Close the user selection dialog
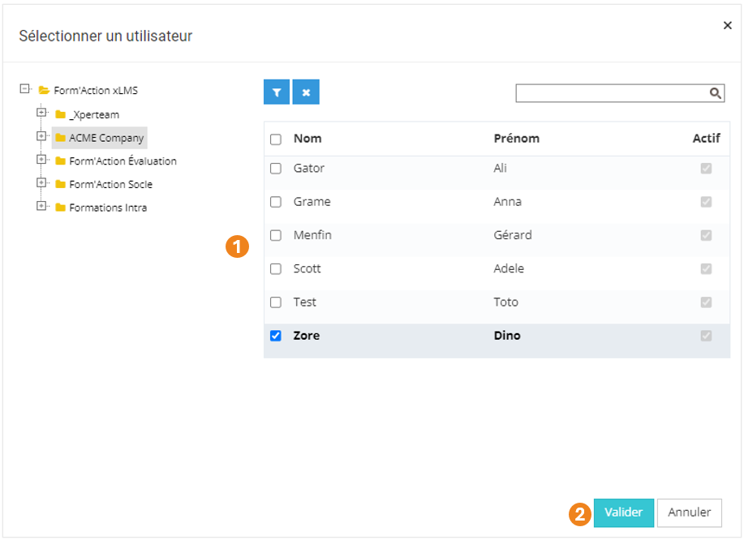 click(x=727, y=26)
